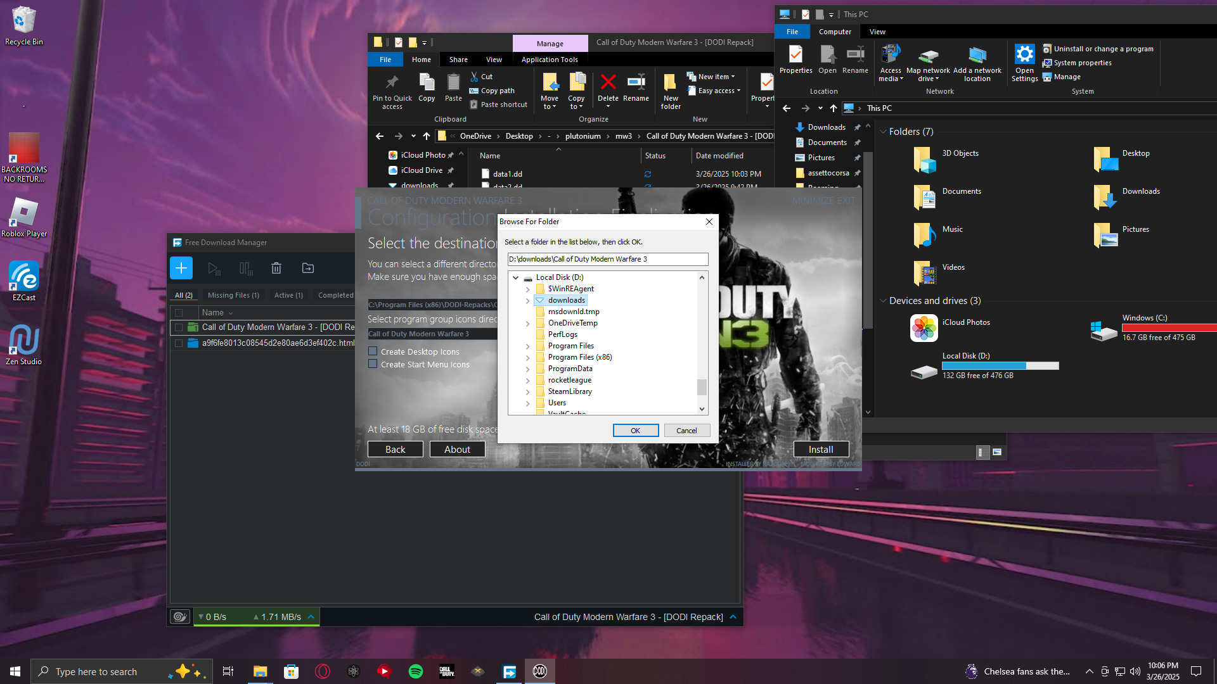The height and width of the screenshot is (684, 1217).
Task: Open Spotify from the taskbar
Action: pos(416,671)
